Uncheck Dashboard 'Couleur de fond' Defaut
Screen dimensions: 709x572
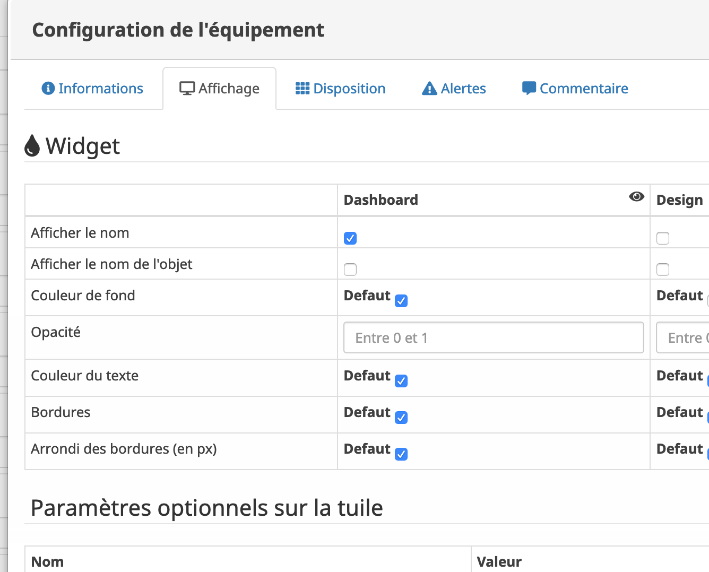pos(401,301)
